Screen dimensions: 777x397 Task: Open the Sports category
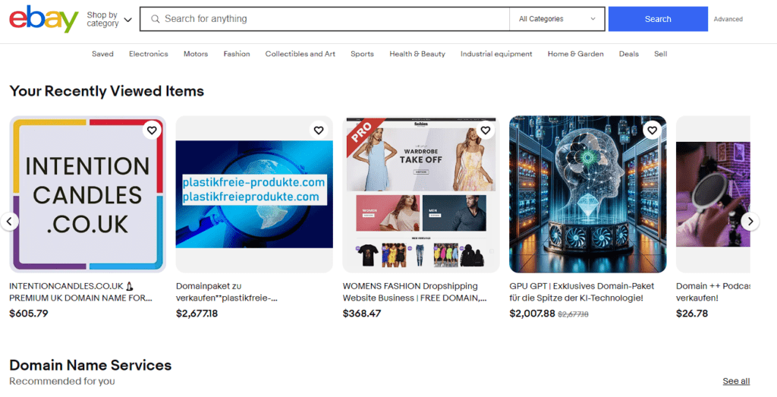[362, 54]
